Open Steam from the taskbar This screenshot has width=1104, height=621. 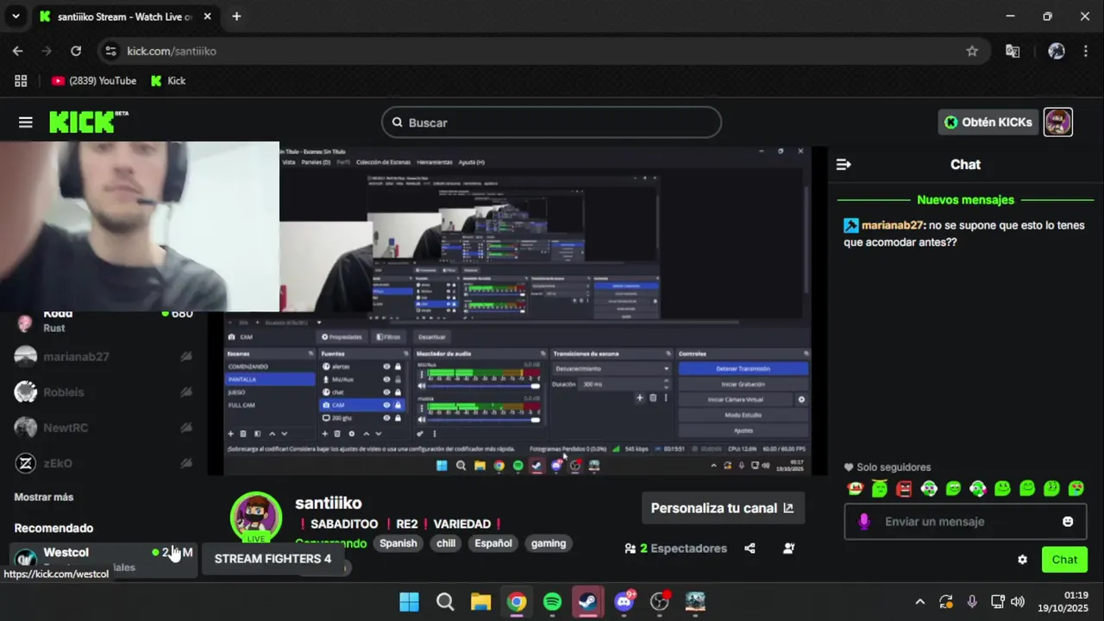tap(588, 601)
